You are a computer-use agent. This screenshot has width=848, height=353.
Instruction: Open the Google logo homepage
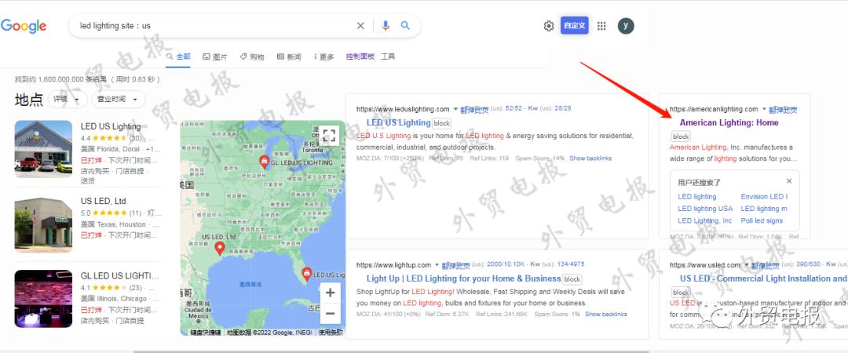pyautogui.click(x=24, y=25)
